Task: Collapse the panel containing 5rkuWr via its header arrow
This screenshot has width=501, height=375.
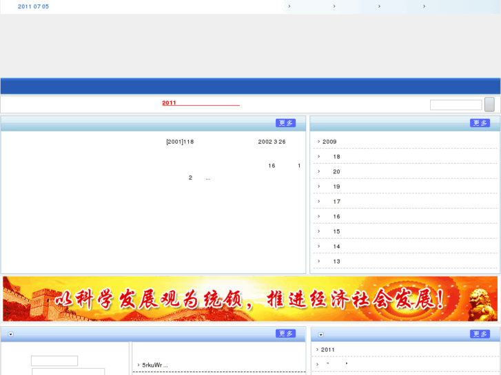Action: click(x=11, y=334)
